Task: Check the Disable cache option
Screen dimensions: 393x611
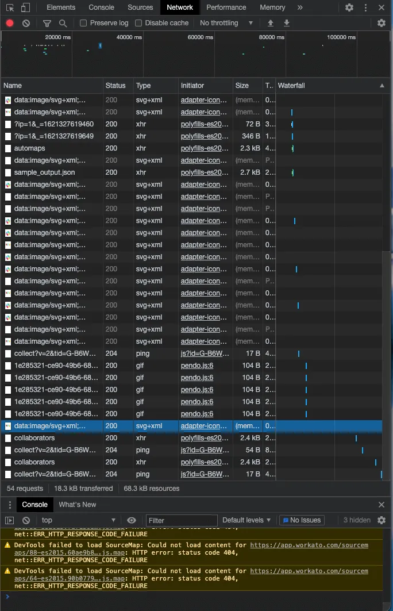Action: coord(138,23)
